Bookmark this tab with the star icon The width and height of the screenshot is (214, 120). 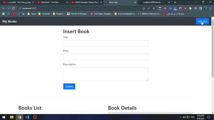(x=154, y=8)
